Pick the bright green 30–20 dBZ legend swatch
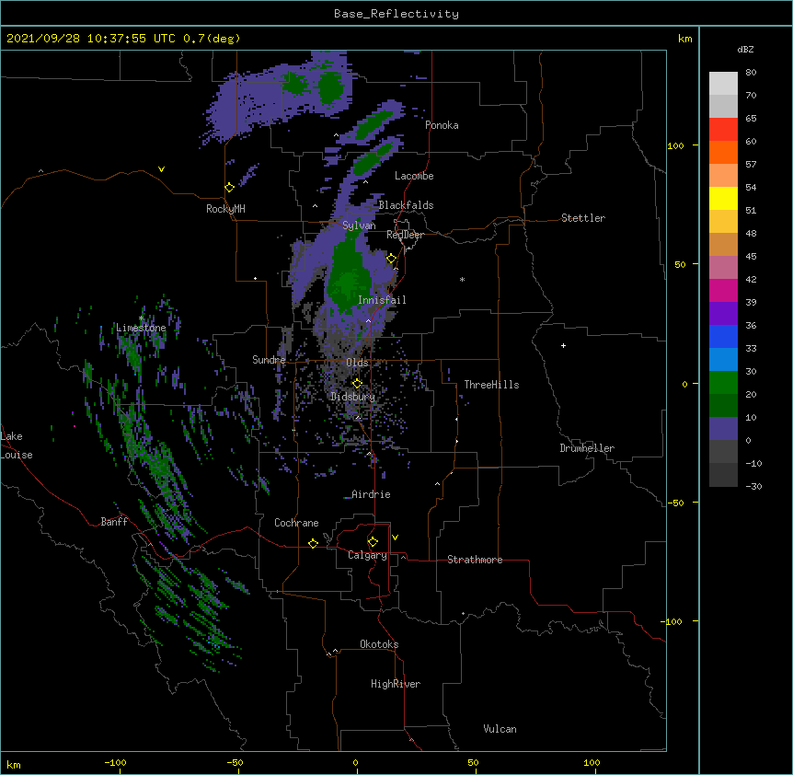The width and height of the screenshot is (793, 775). pos(723,383)
